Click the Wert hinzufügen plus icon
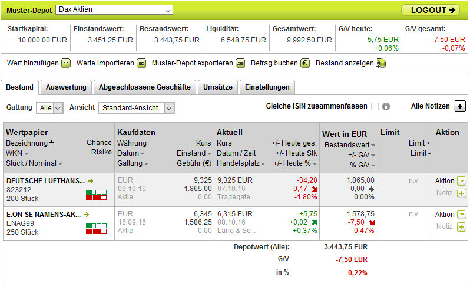The image size is (470, 286). pyautogui.click(x=66, y=63)
